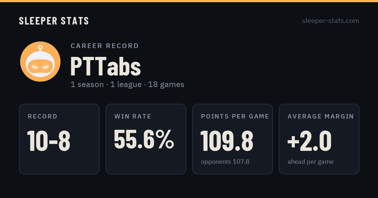This screenshot has width=378, height=198.
Task: Click the 55.6% win rate value
Action: (x=144, y=140)
